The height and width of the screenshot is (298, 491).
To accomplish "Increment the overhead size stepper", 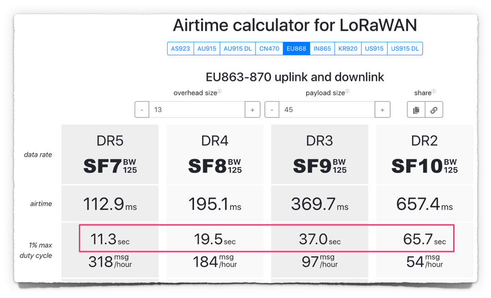I will coord(252,109).
